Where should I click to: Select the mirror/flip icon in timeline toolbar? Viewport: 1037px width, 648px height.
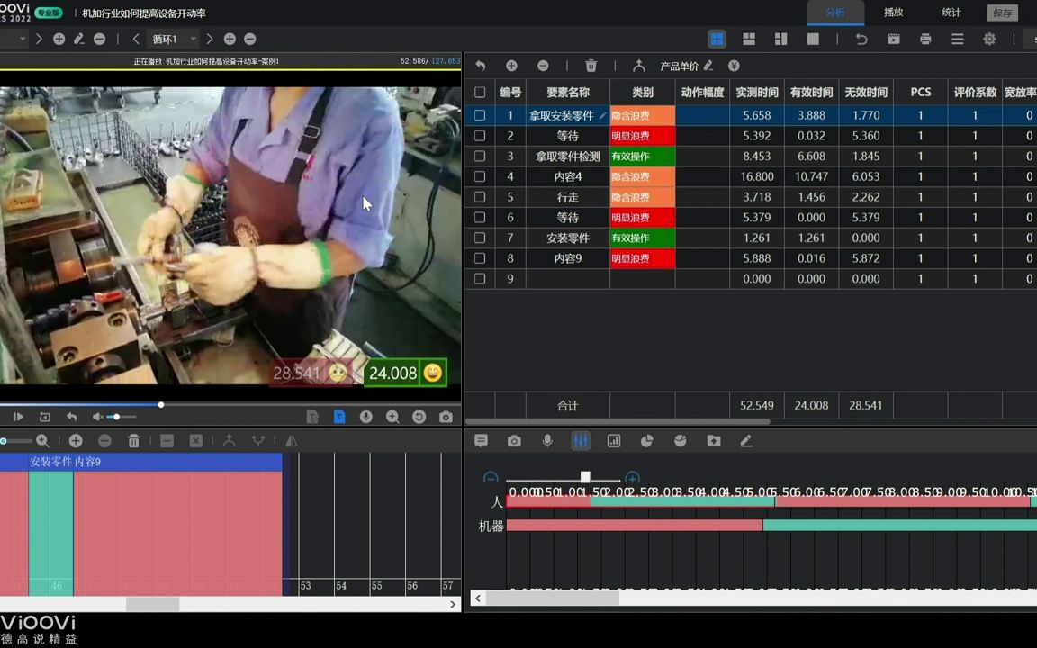[x=290, y=440]
